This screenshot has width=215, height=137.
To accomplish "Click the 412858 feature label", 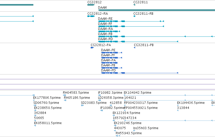I will [x=116, y=103].
